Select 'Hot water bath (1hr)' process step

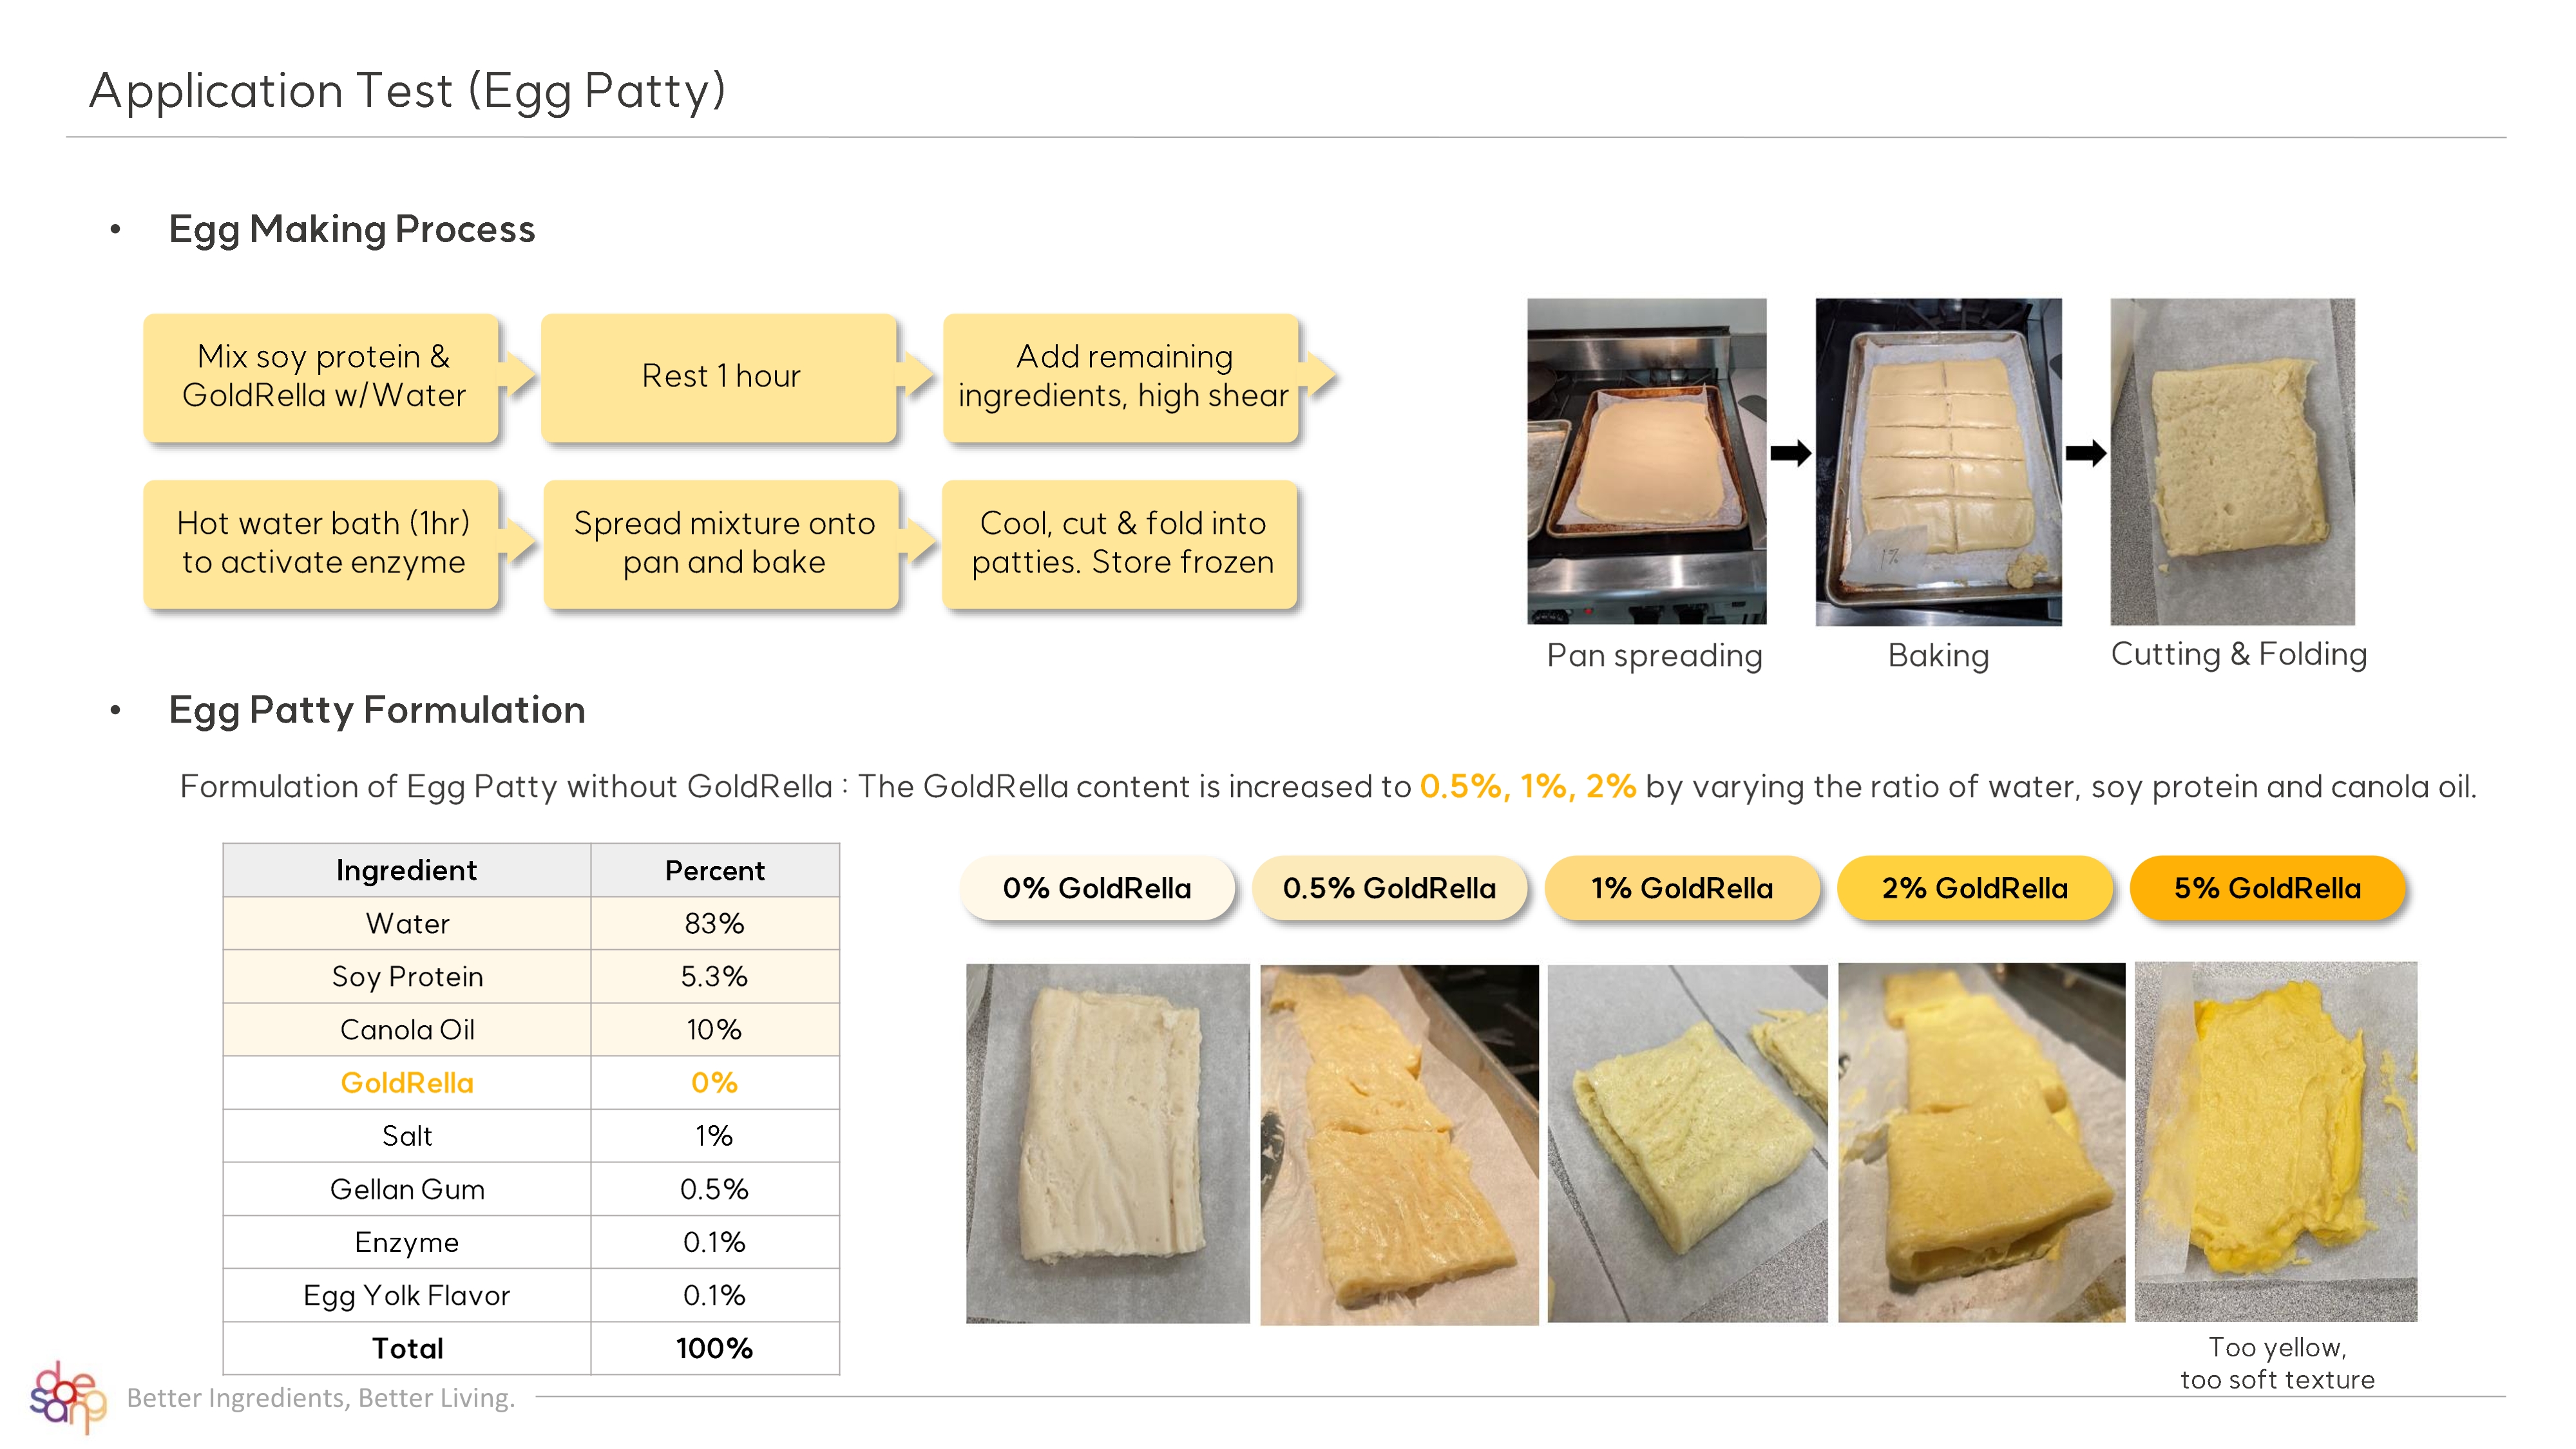[322, 543]
